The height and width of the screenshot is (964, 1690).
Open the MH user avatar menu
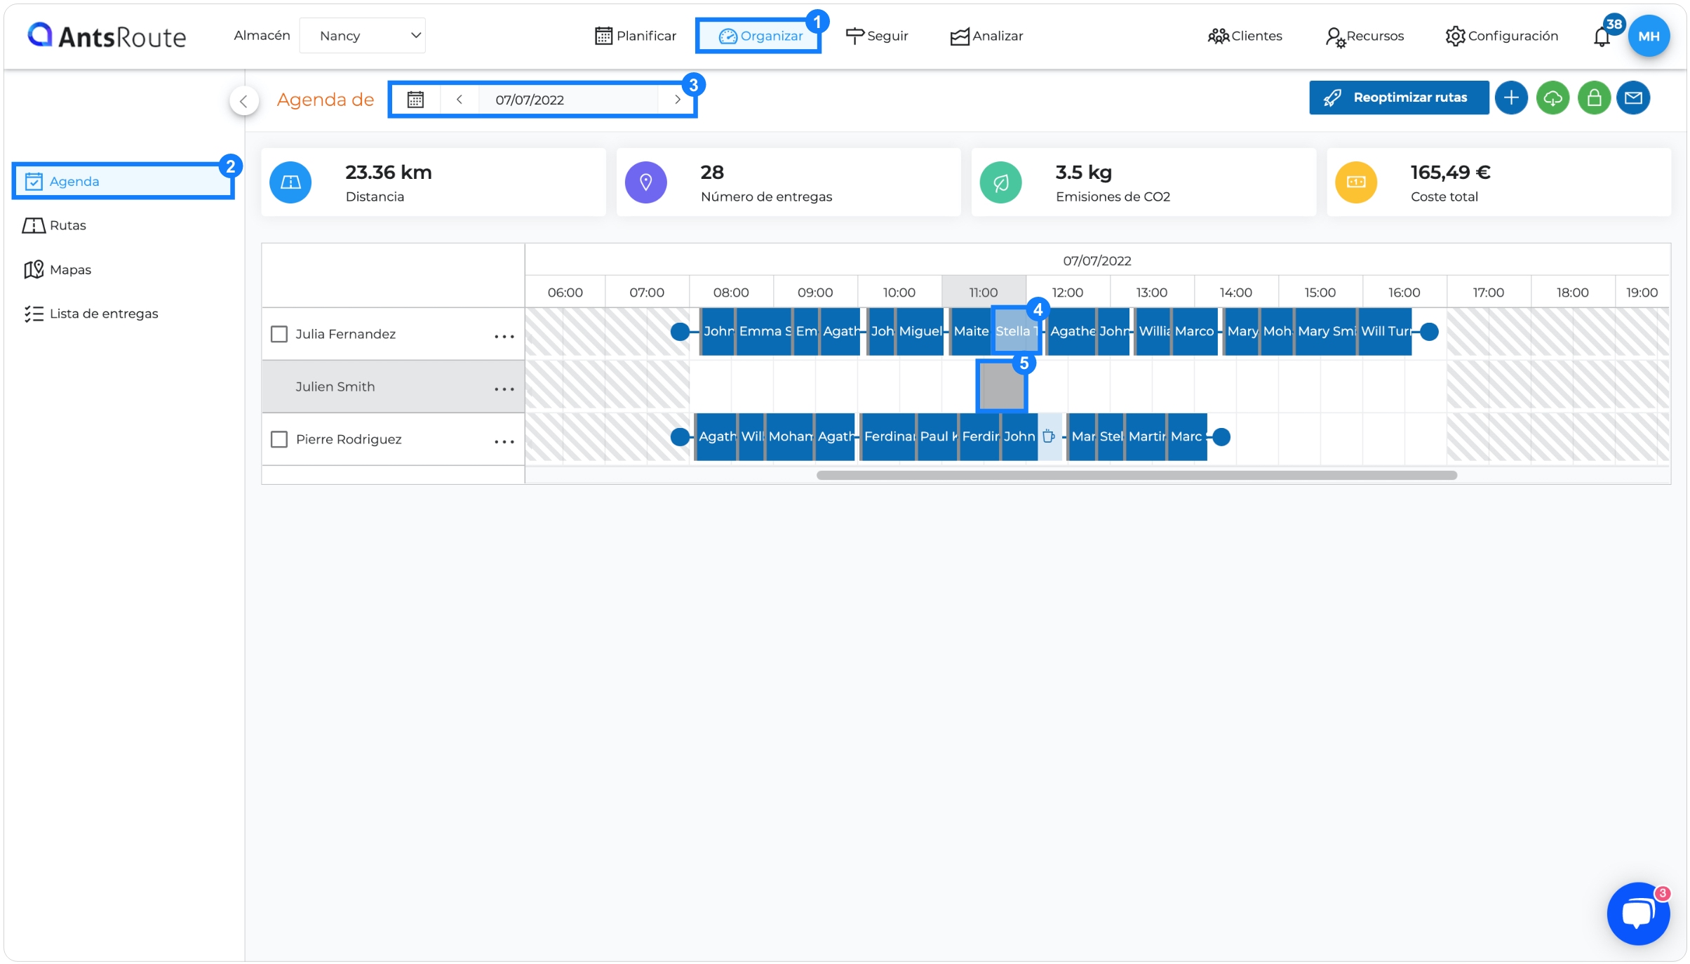1649,36
